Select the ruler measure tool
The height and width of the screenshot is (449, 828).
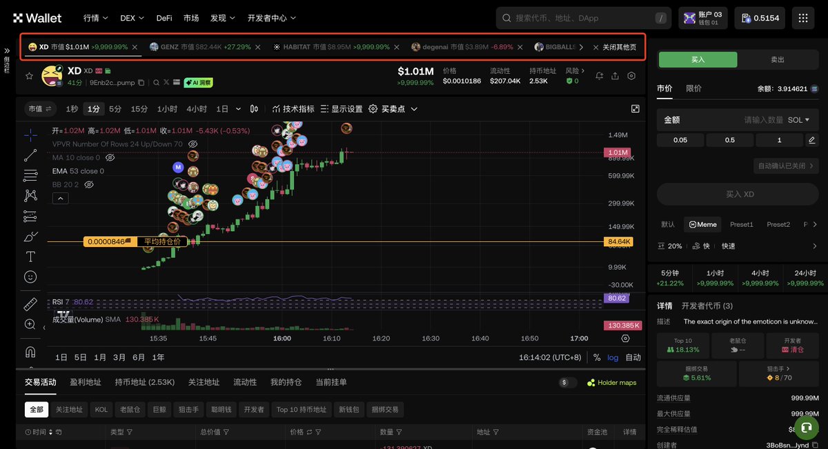click(30, 303)
